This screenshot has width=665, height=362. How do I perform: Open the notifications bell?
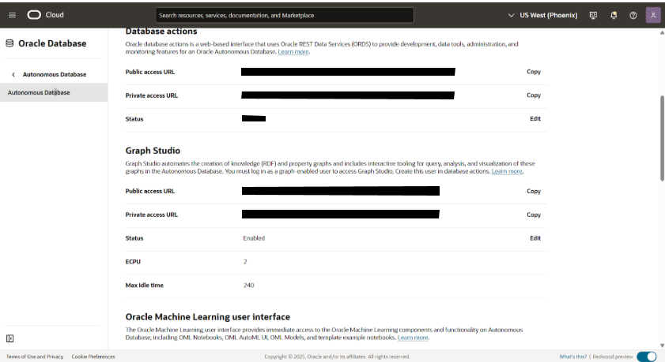614,15
